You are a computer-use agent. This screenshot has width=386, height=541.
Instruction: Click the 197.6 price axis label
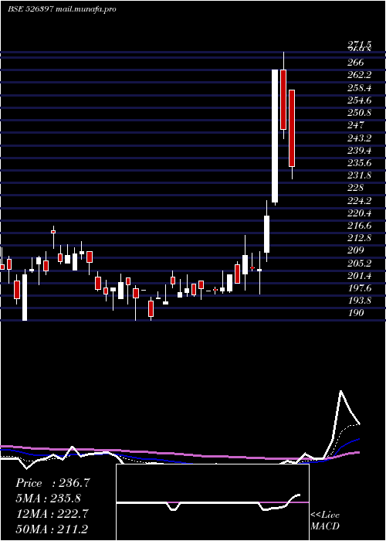[360, 288]
